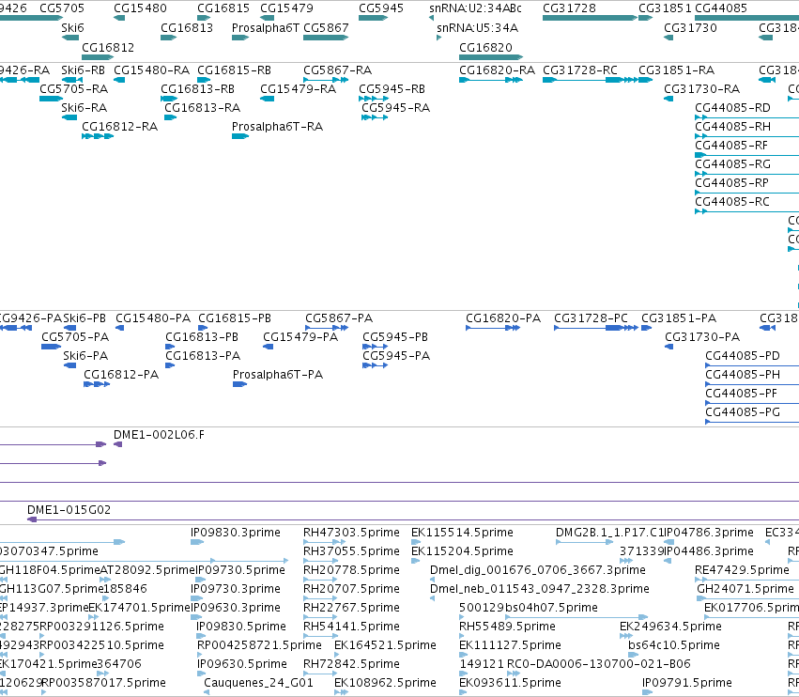Viewport: 799px width, 697px height.
Task: Click the Ski6 gene label
Action: [x=72, y=27]
